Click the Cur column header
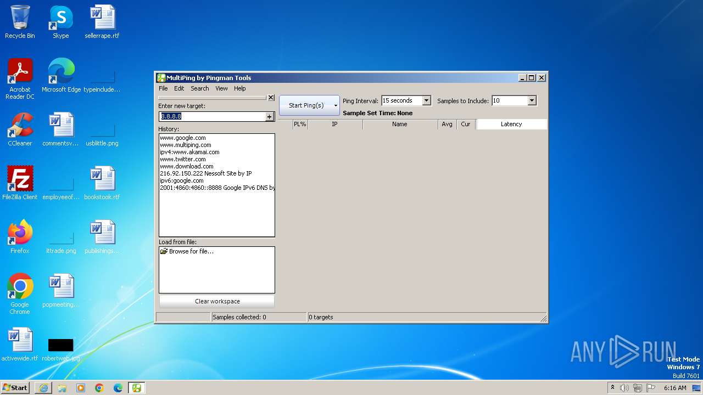The height and width of the screenshot is (395, 703). point(466,124)
